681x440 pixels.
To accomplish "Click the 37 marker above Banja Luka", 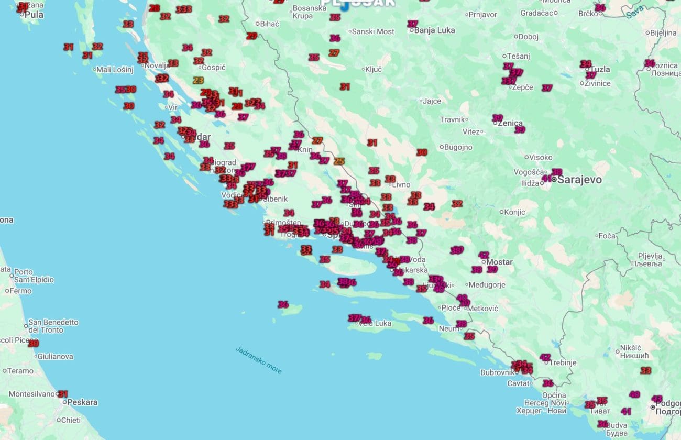I will point(412,24).
